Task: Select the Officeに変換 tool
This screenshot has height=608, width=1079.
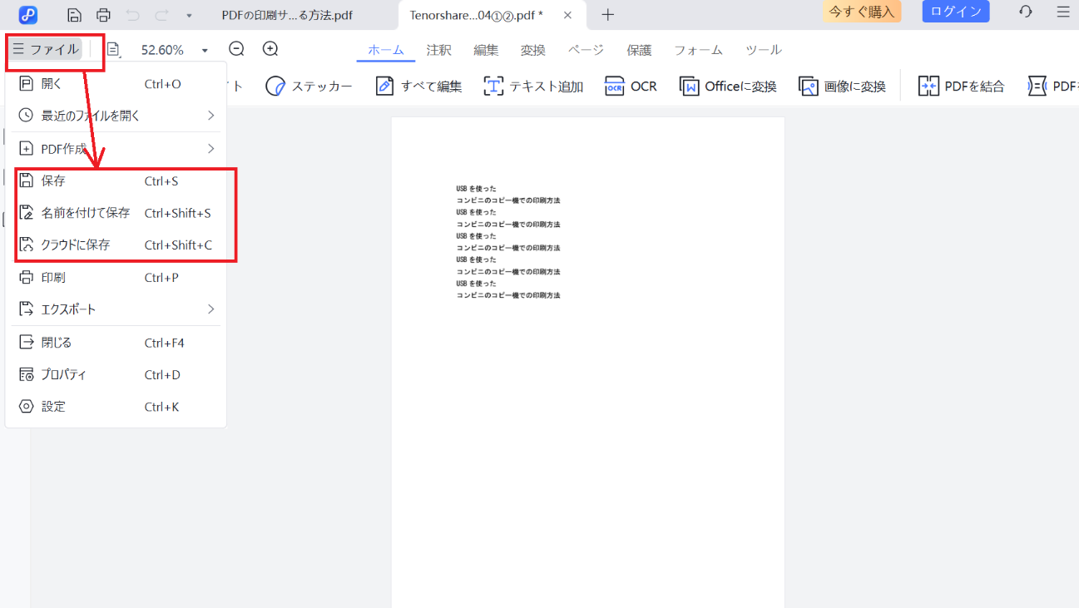Action: click(x=727, y=86)
